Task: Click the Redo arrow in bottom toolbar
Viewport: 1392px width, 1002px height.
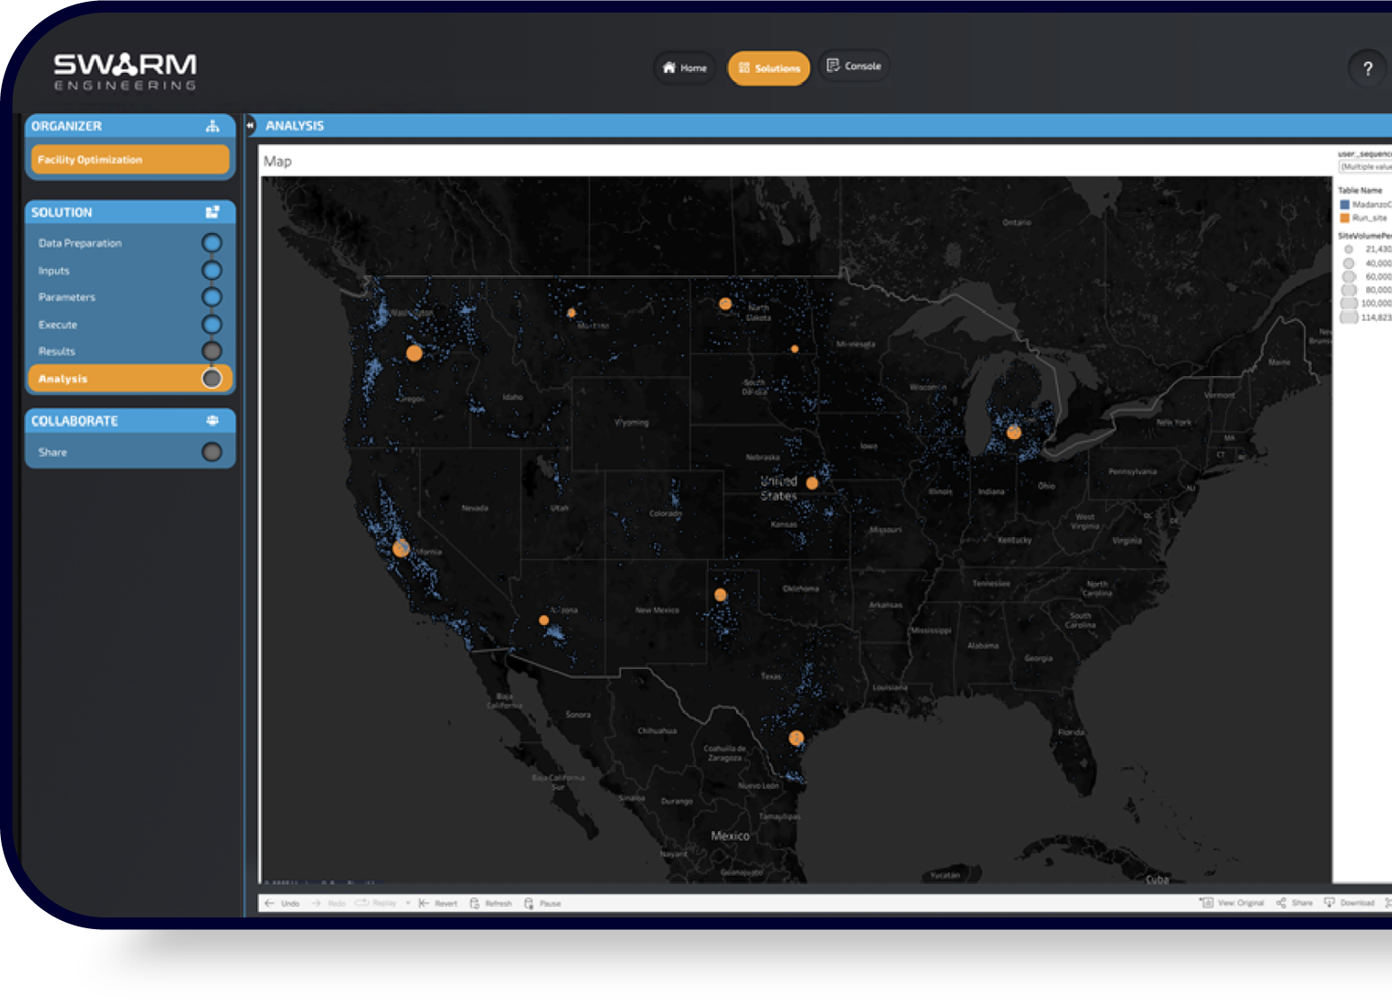Action: [x=316, y=903]
